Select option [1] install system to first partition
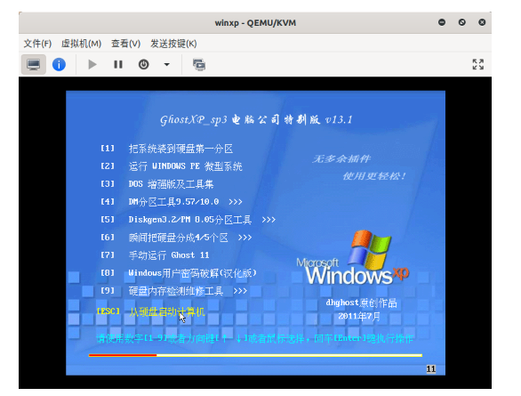Image resolution: width=521 pixels, height=396 pixels. click(167, 149)
